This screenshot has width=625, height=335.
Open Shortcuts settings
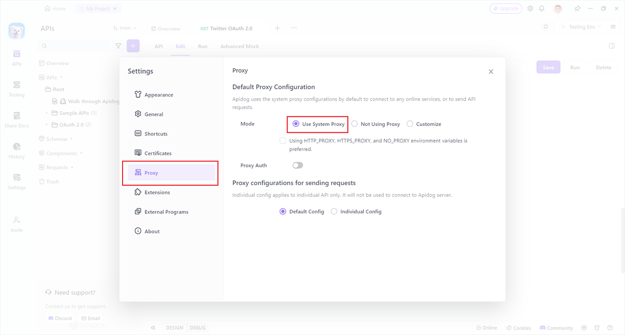coord(171,134)
